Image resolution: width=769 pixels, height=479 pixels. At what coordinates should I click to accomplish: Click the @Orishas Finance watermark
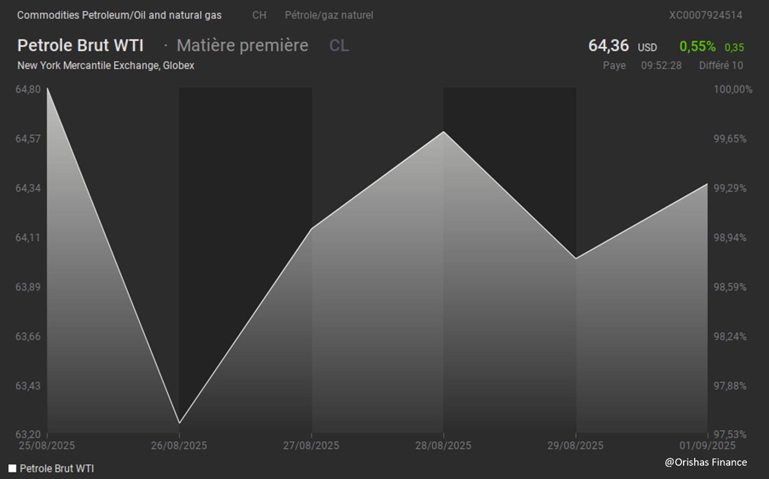[x=706, y=462]
